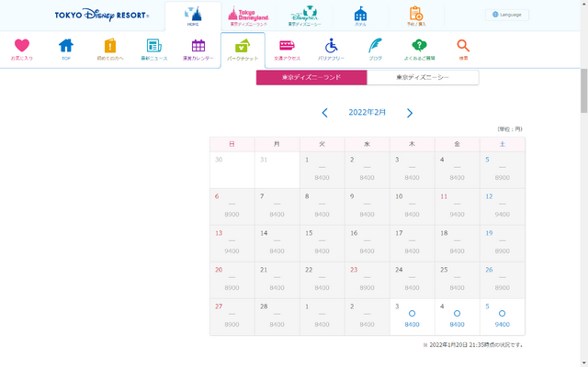Click February 12 Saturday cell
The height and width of the screenshot is (367, 588).
[503, 206]
